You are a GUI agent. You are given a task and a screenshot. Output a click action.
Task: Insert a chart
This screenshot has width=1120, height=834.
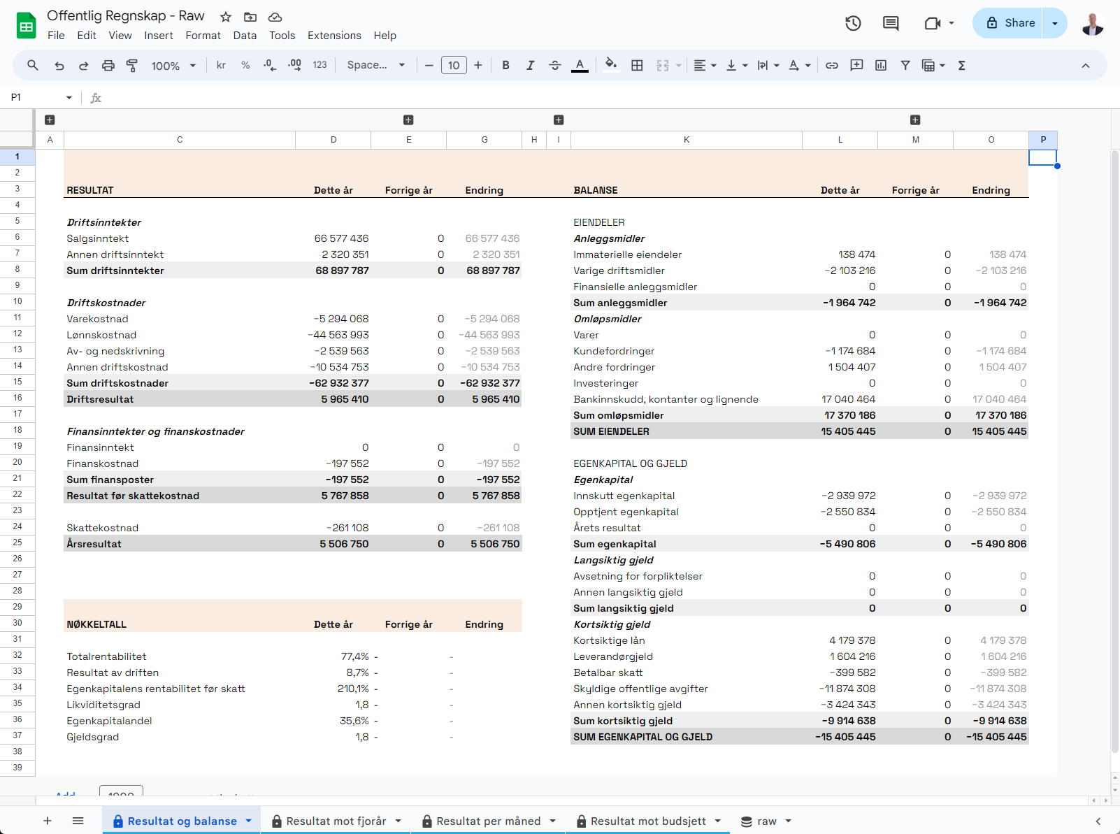881,65
